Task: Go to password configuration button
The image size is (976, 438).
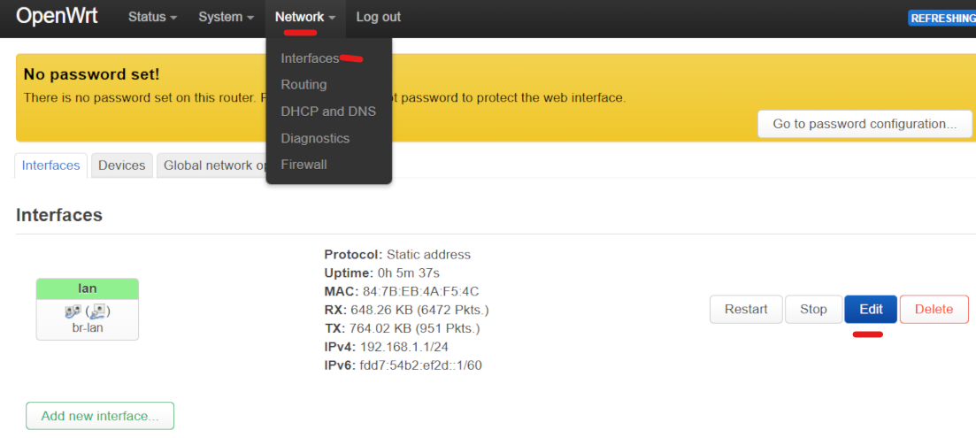Action: 865,124
